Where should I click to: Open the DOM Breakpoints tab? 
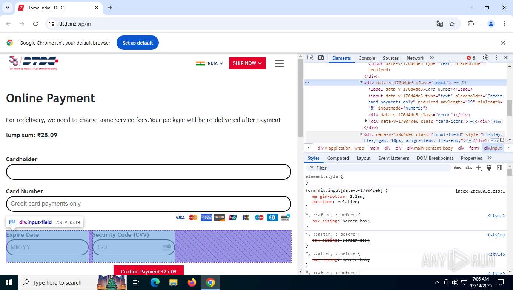[x=435, y=158]
